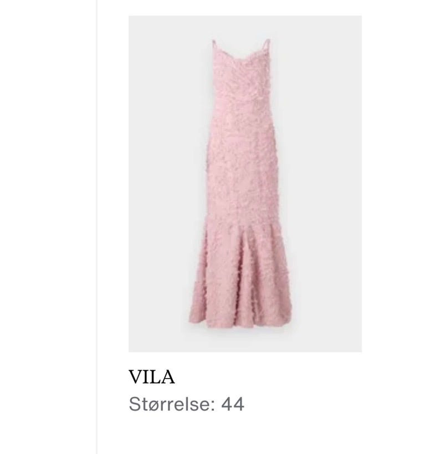Image resolution: width=440 pixels, height=454 pixels.
Task: Select the Størrelse: 44 size label
Action: tap(186, 404)
